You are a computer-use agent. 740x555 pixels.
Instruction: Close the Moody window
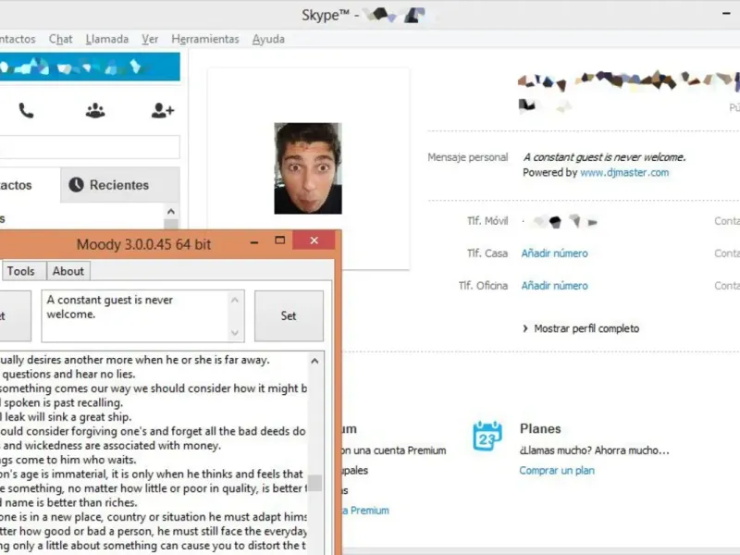(x=314, y=240)
